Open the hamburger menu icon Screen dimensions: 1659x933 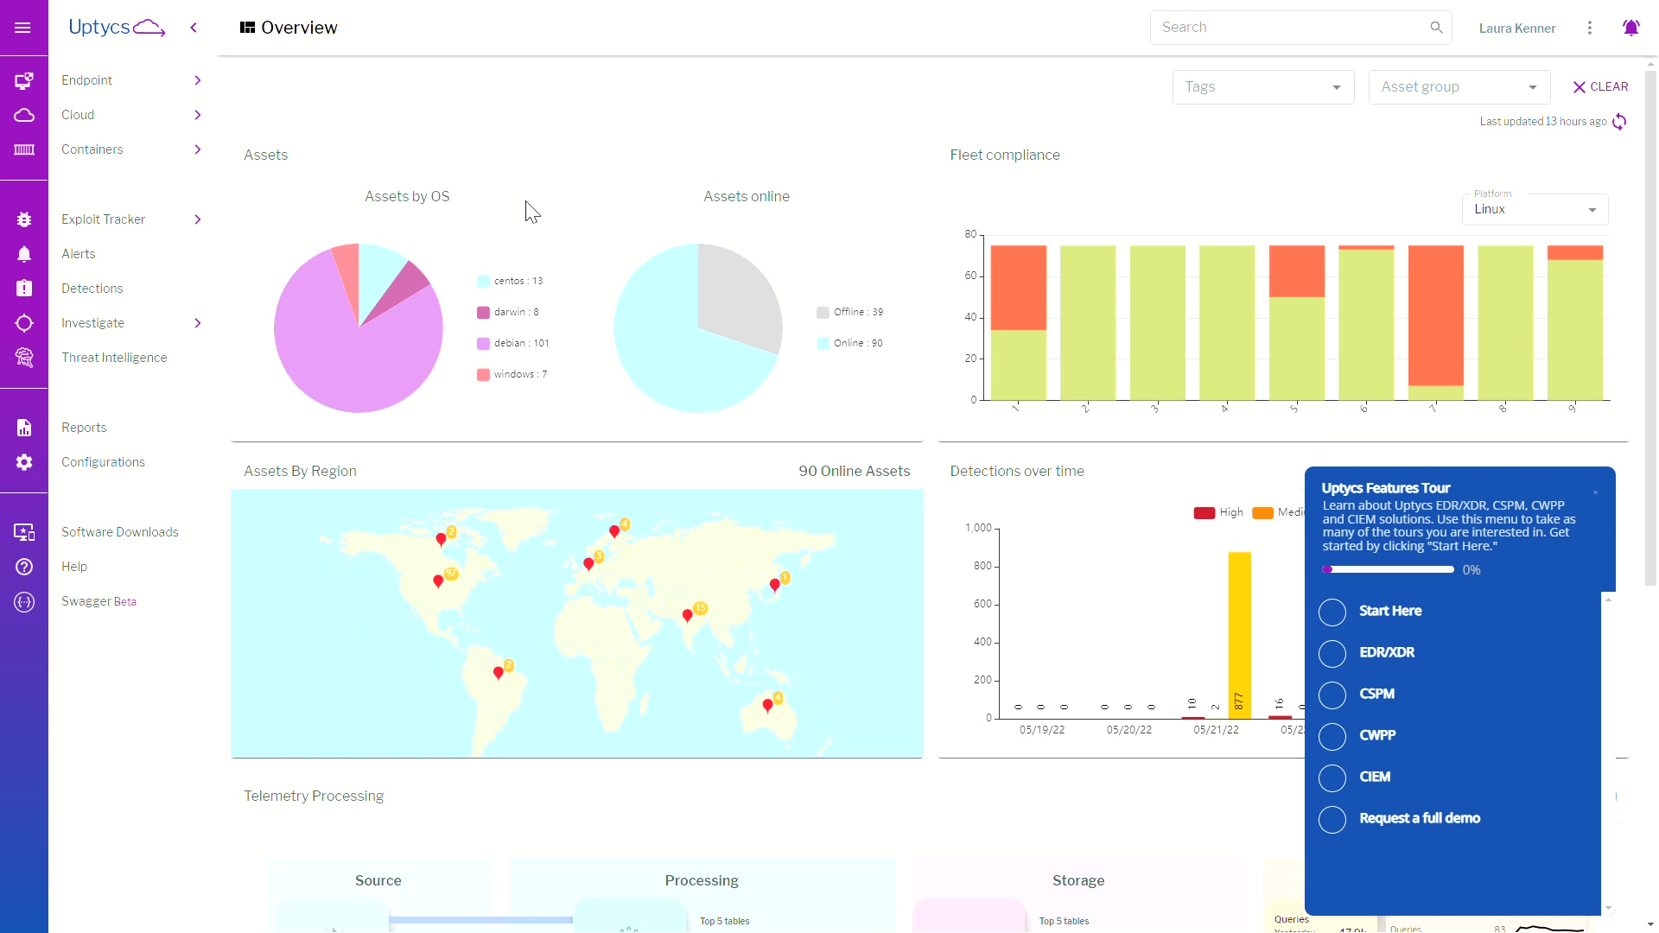click(x=23, y=28)
